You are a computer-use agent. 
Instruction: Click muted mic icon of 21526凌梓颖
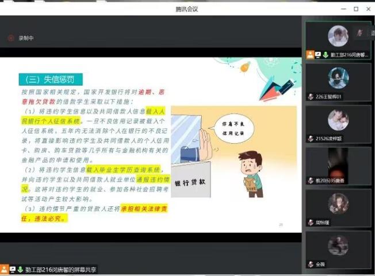click(x=311, y=139)
